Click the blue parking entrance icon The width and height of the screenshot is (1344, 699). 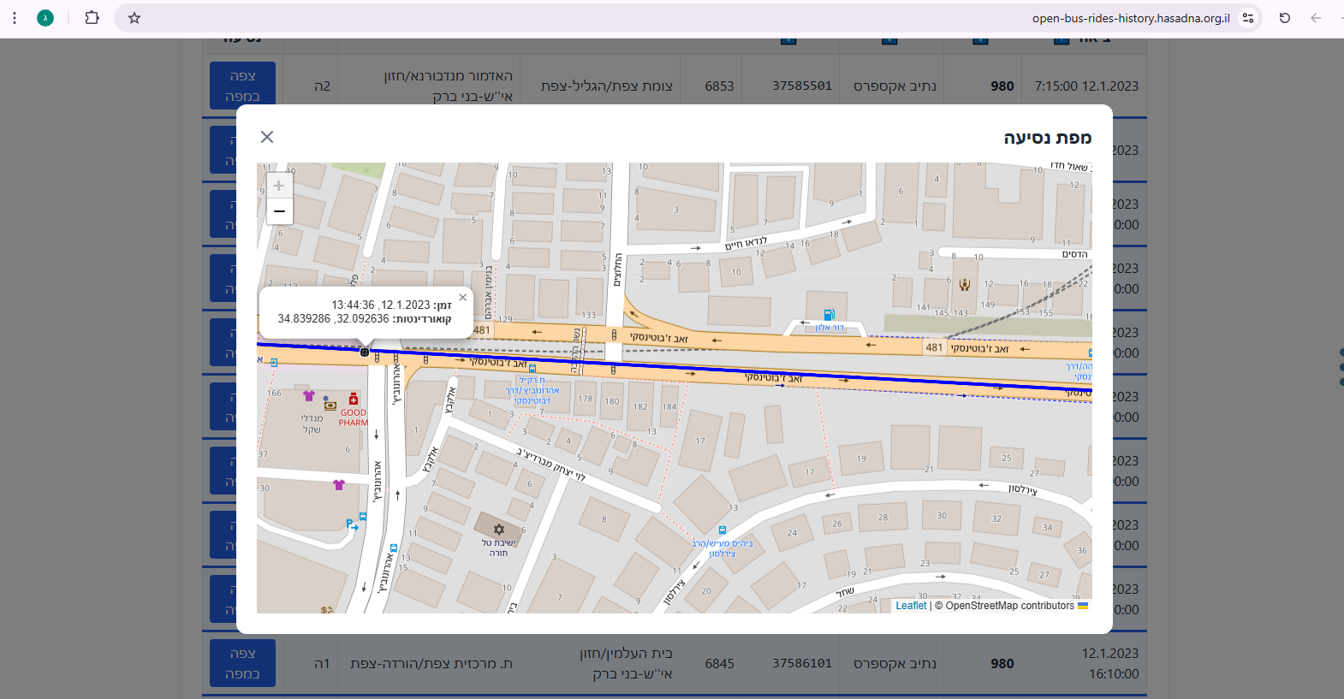pos(351,524)
